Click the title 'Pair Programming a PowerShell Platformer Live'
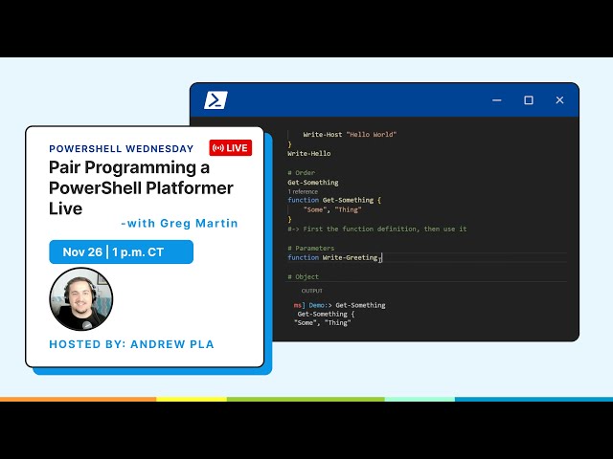The height and width of the screenshot is (459, 613). (141, 187)
